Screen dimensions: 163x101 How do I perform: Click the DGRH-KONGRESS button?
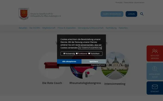[x=112, y=14]
